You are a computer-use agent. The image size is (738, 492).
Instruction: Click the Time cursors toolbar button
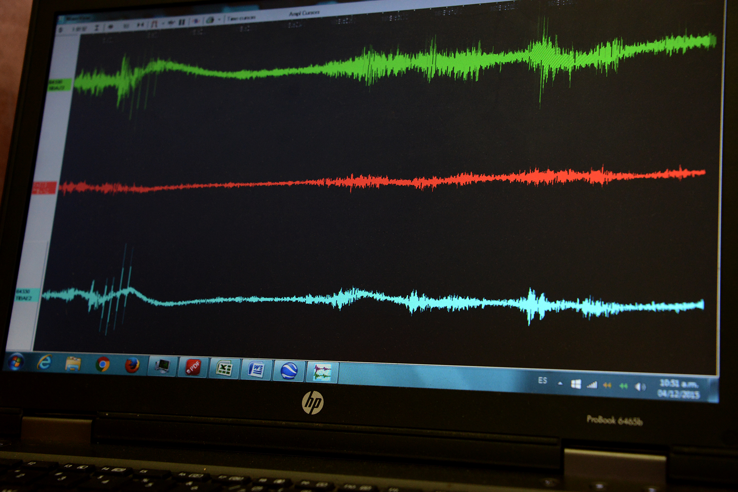[241, 18]
